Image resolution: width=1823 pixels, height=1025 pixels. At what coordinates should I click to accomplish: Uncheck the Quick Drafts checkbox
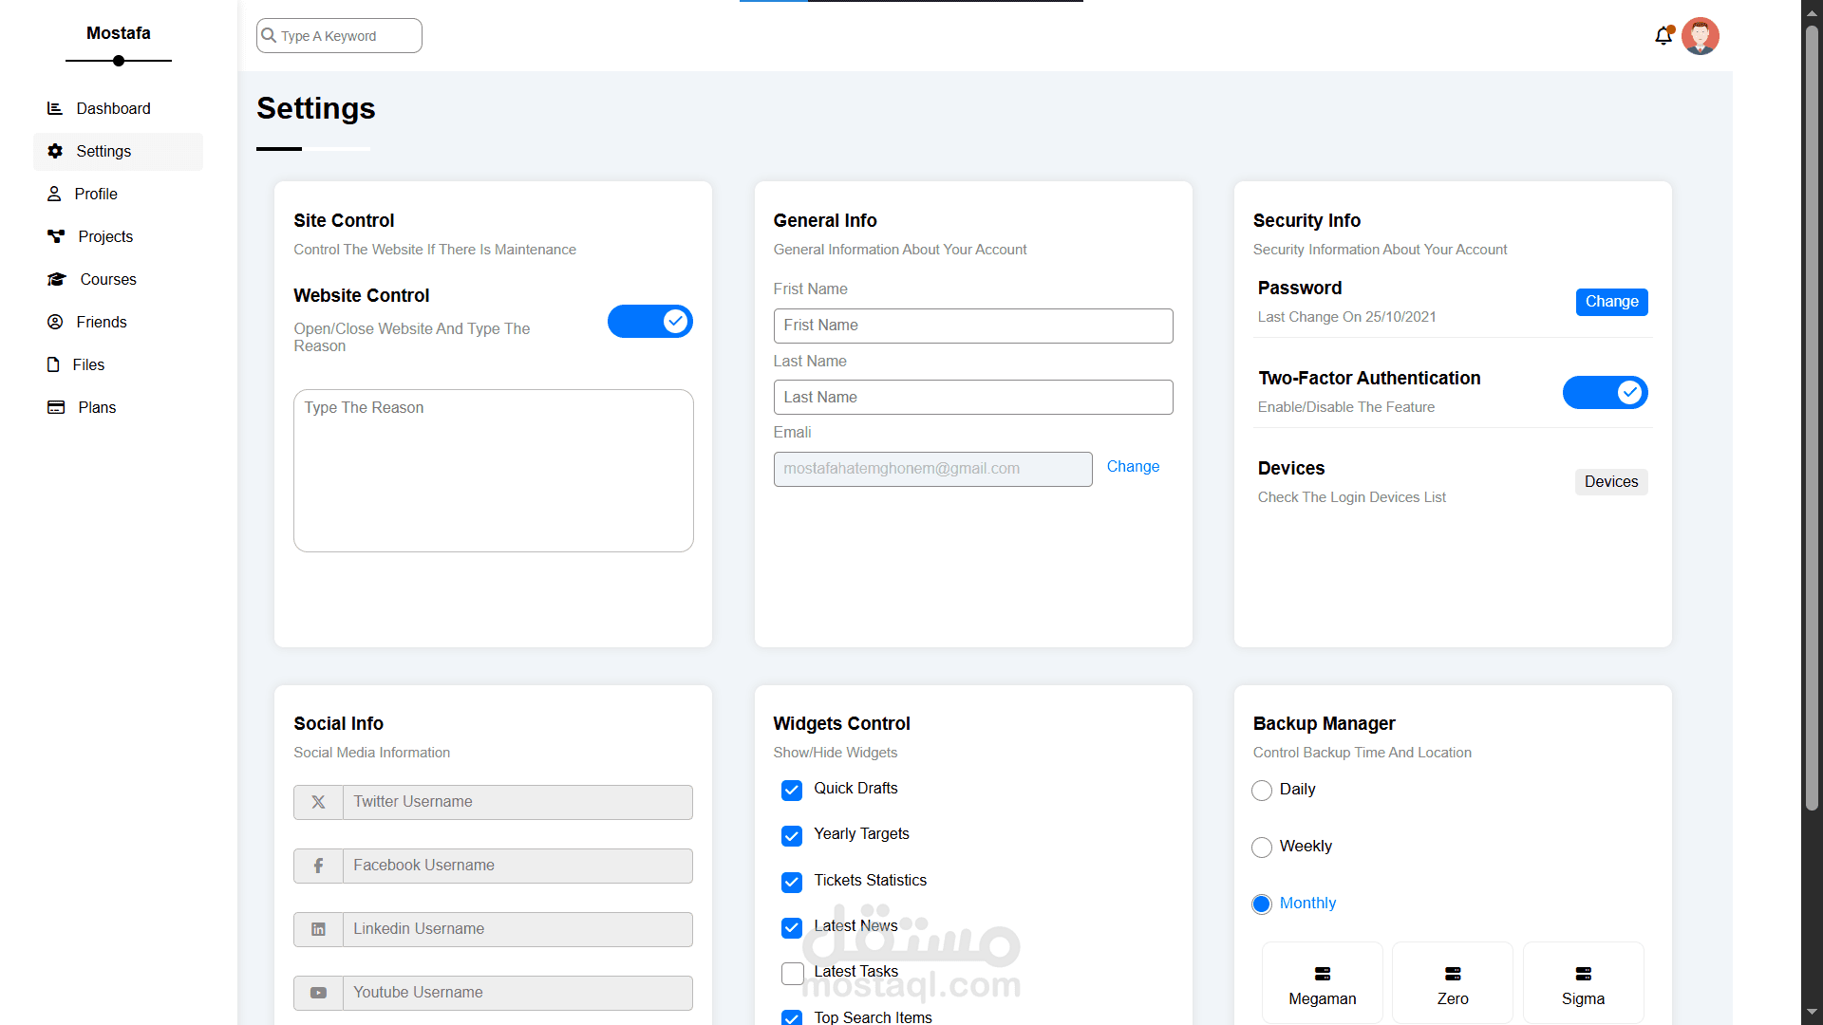792,790
